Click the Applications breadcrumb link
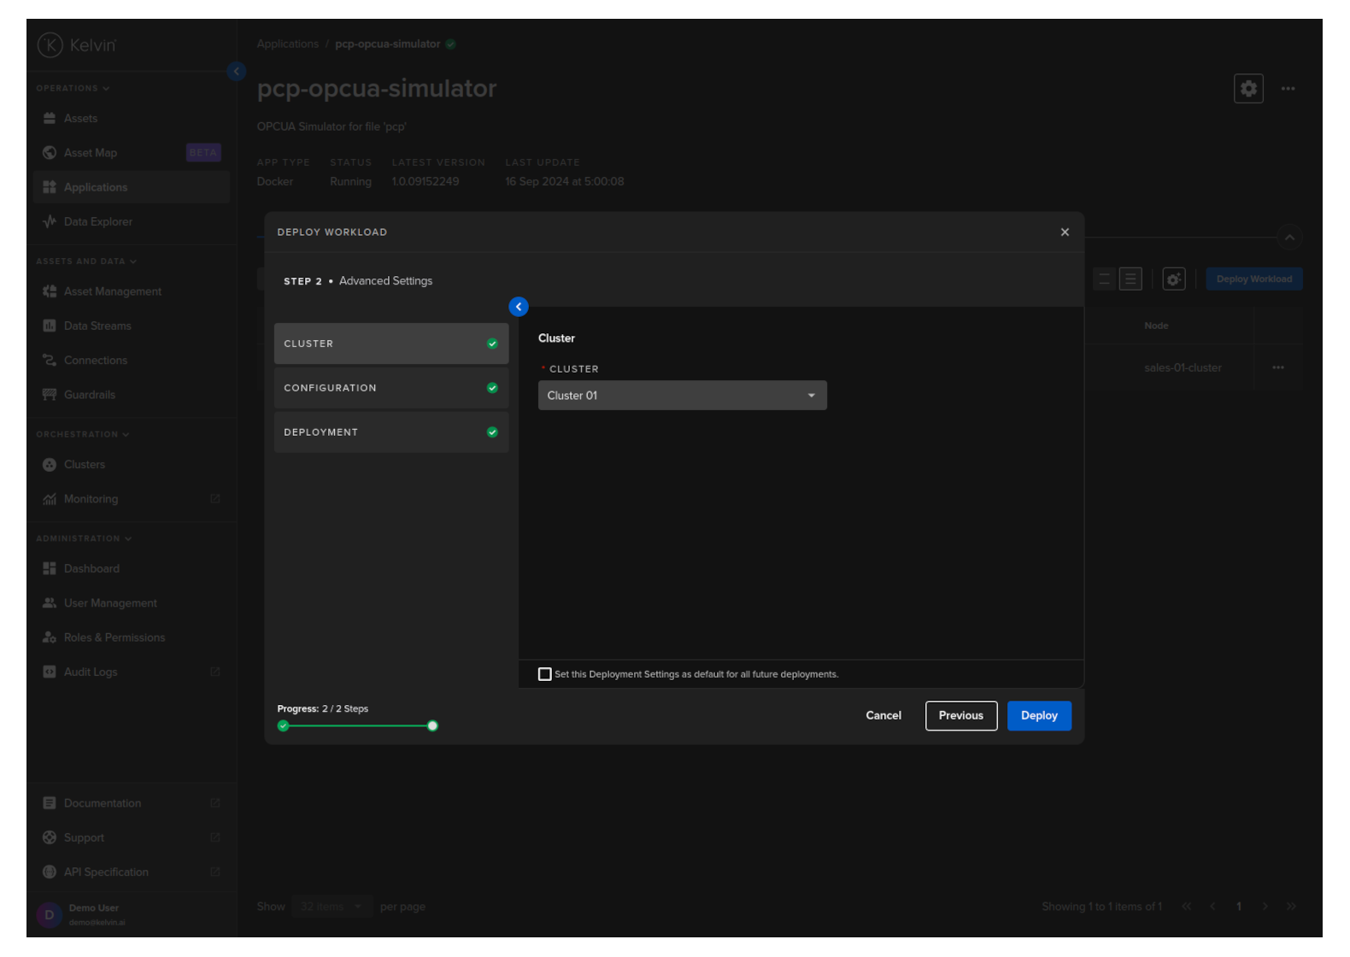 287,44
